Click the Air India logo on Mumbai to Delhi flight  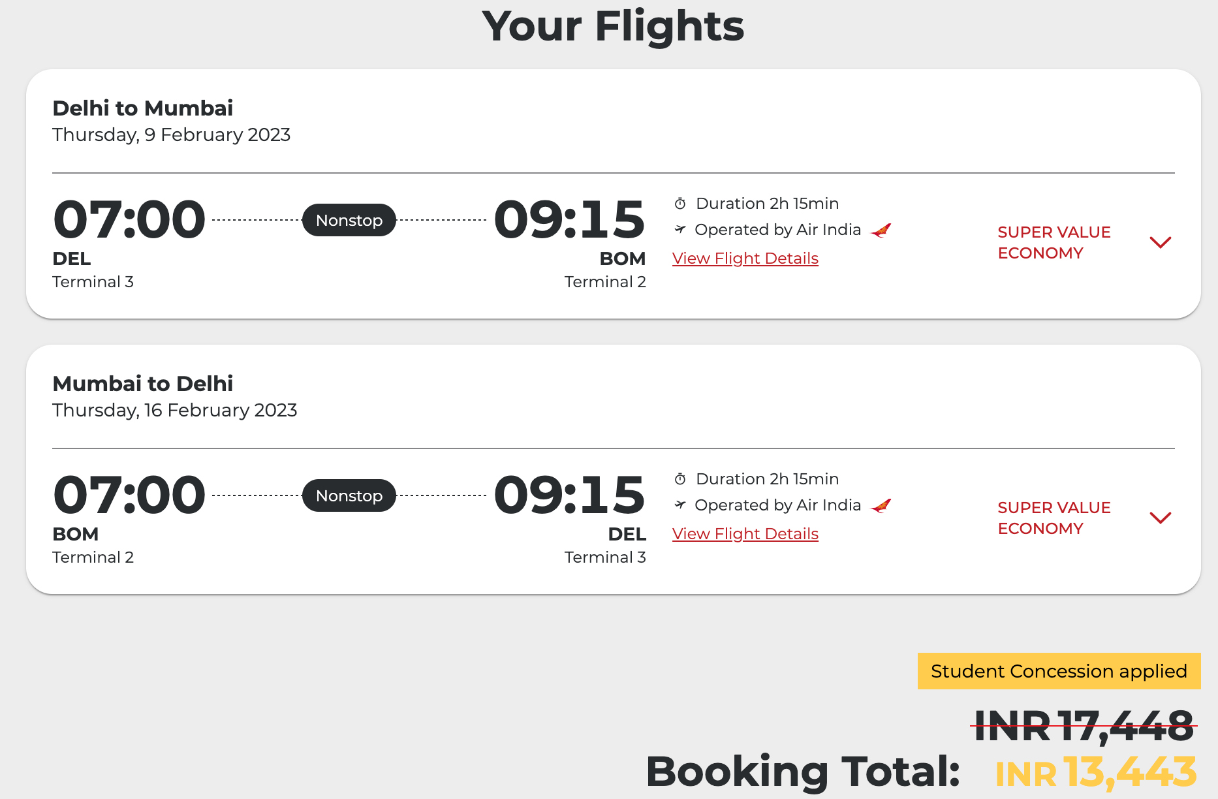[881, 506]
